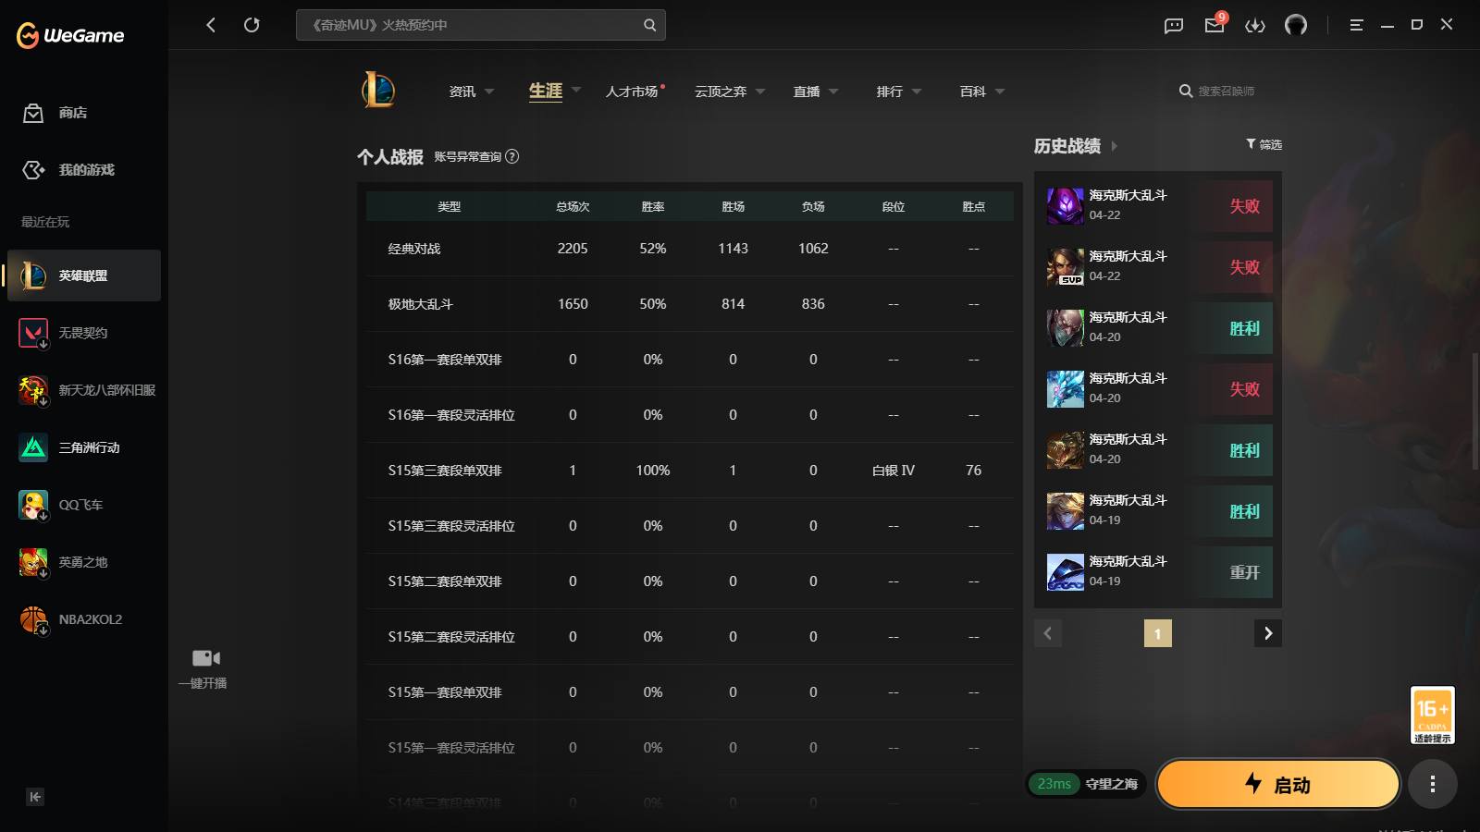Click the 胜率 column header

pyautogui.click(x=653, y=207)
